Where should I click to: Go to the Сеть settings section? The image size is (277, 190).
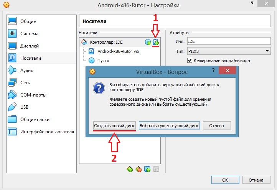[x=25, y=83]
